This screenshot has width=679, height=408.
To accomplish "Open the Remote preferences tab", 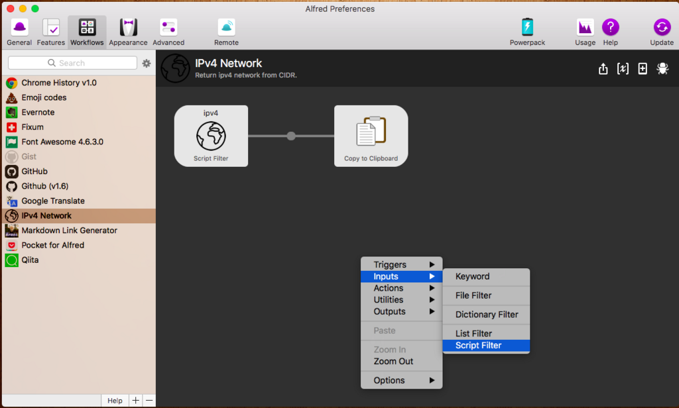I will (226, 32).
